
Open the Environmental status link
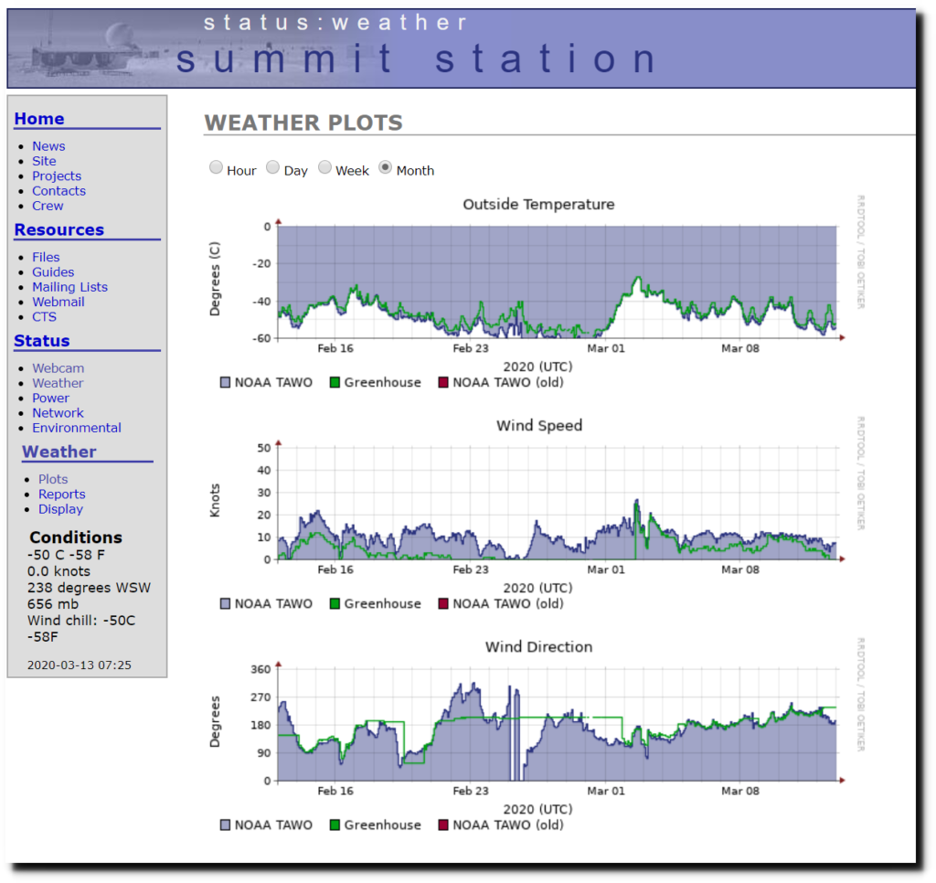(77, 428)
